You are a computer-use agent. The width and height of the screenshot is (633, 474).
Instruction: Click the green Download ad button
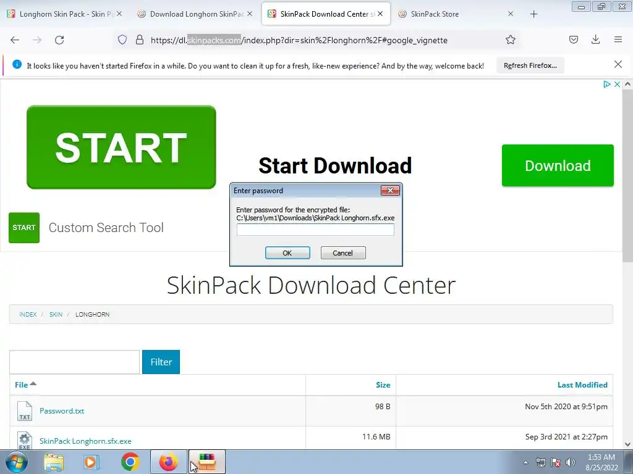click(x=558, y=165)
